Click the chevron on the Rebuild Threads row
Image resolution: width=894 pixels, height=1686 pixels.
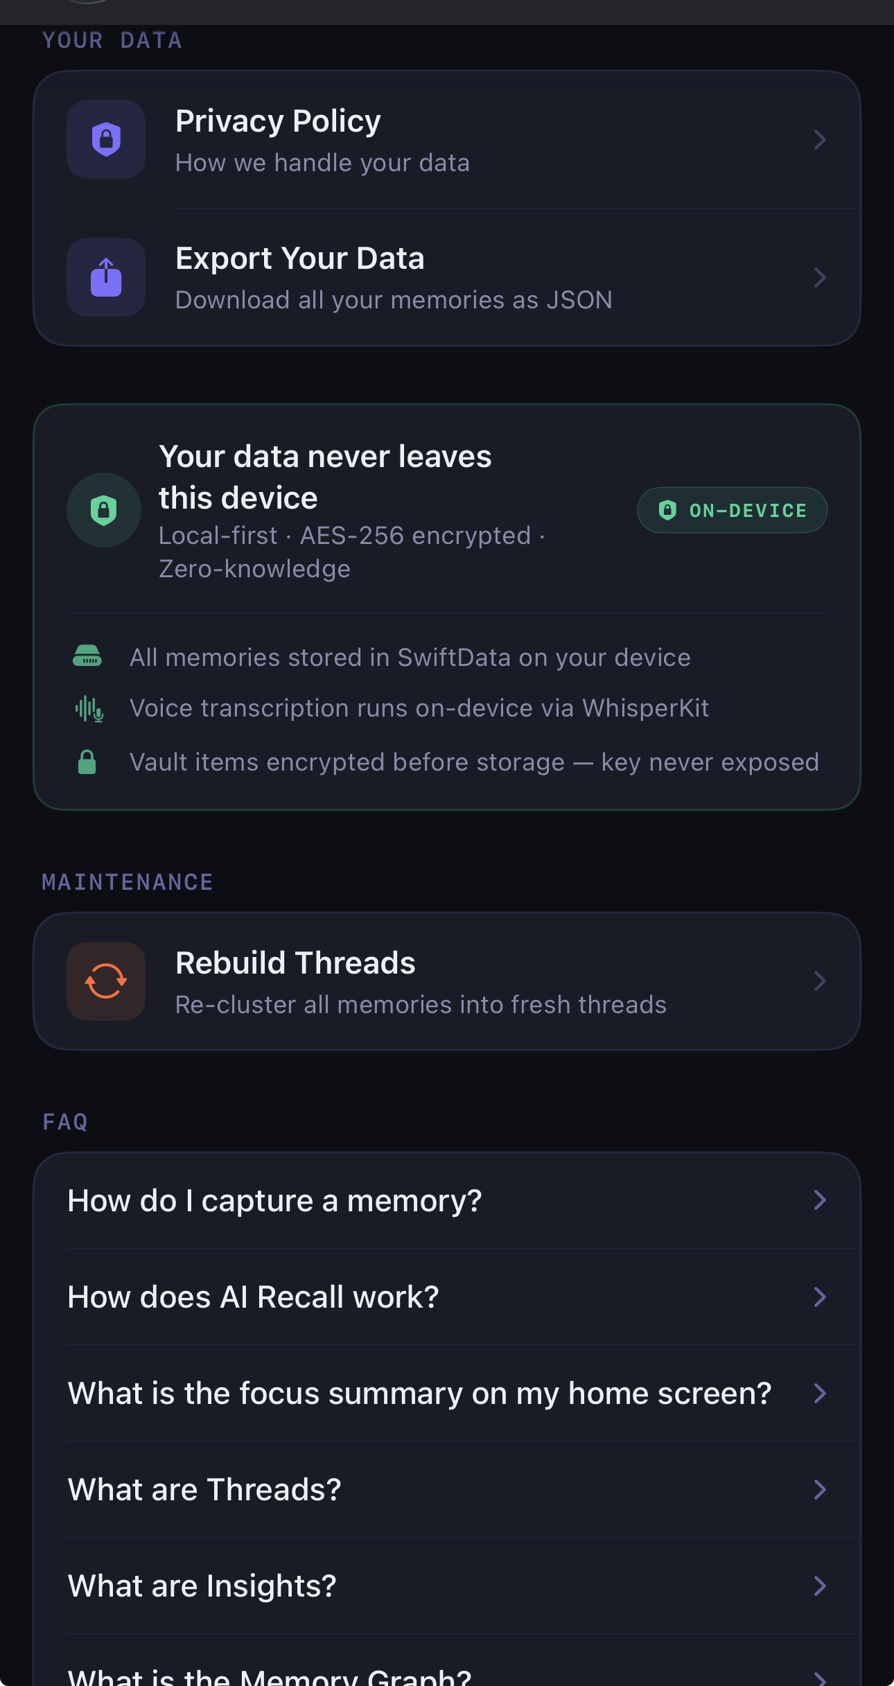point(819,981)
